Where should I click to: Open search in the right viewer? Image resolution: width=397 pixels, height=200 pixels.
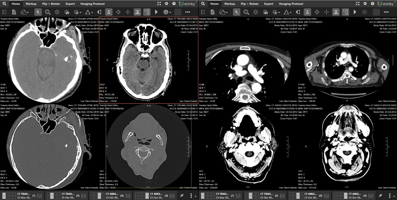pyautogui.click(x=203, y=4)
